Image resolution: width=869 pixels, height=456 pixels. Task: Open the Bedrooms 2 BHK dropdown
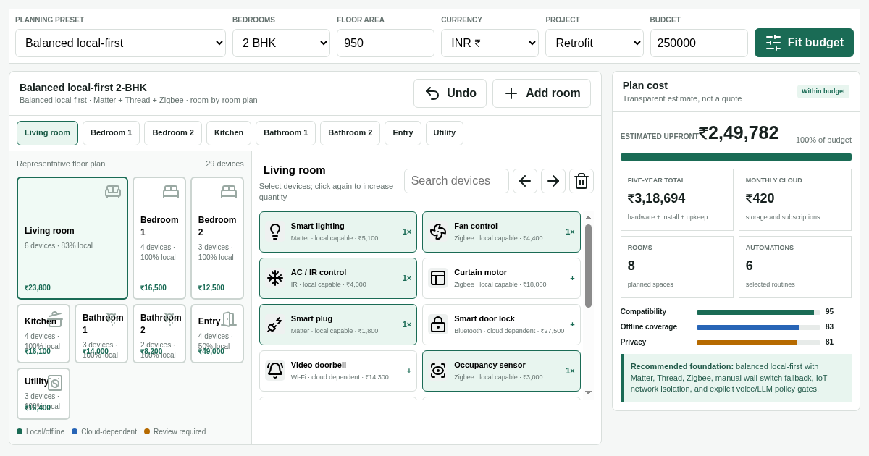(x=281, y=43)
